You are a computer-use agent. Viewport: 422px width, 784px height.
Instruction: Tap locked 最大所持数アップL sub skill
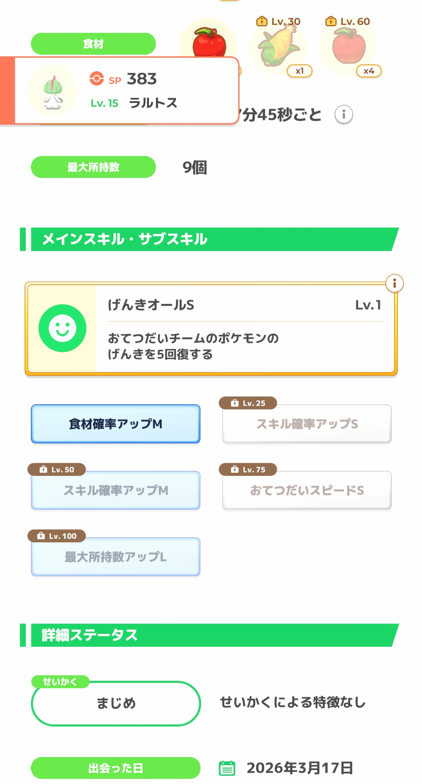(116, 557)
